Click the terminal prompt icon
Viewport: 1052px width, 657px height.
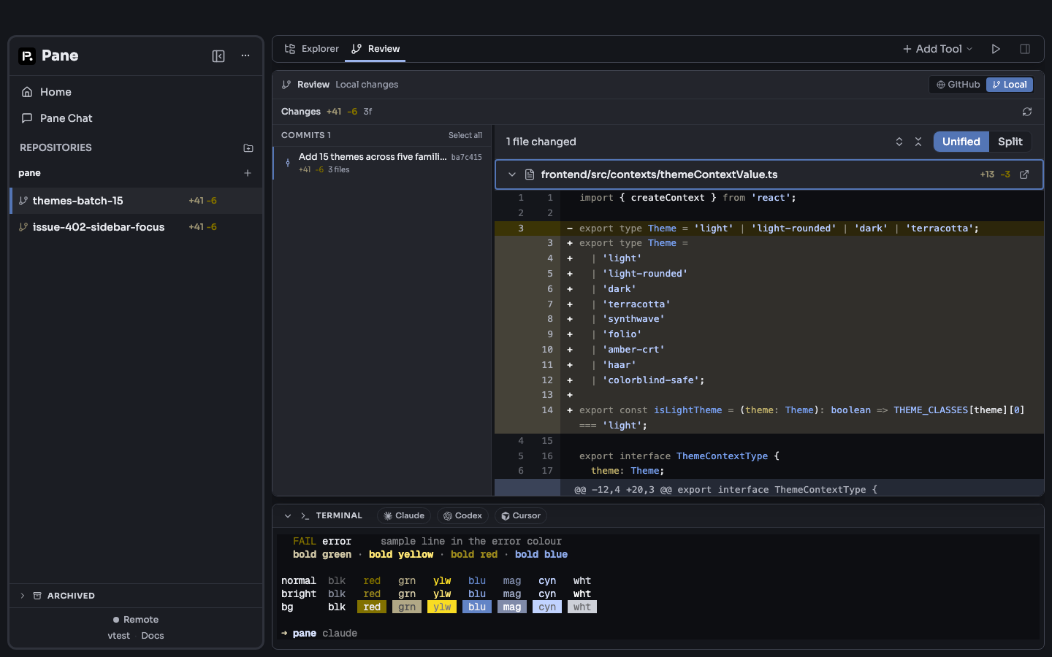(305, 516)
